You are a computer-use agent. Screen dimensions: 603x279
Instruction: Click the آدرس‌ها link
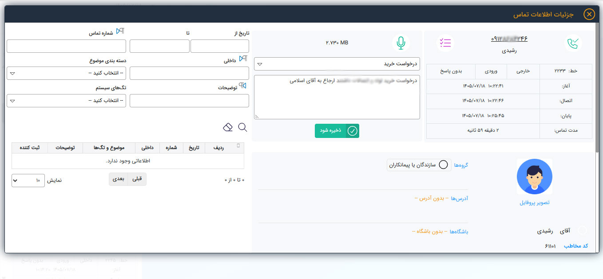(x=460, y=198)
